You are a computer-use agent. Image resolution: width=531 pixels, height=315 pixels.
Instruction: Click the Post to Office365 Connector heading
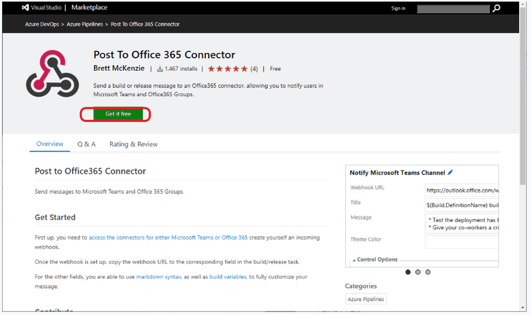pyautogui.click(x=90, y=171)
